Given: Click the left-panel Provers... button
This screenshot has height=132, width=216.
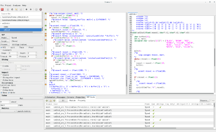Looking at the screenshot, I should [x=5, y=44].
